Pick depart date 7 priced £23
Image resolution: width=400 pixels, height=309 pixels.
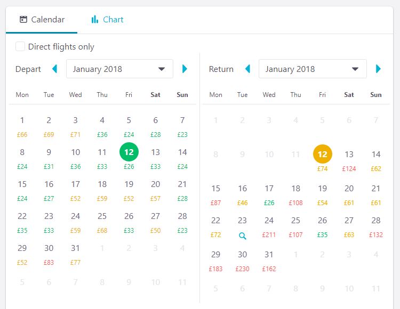point(182,125)
